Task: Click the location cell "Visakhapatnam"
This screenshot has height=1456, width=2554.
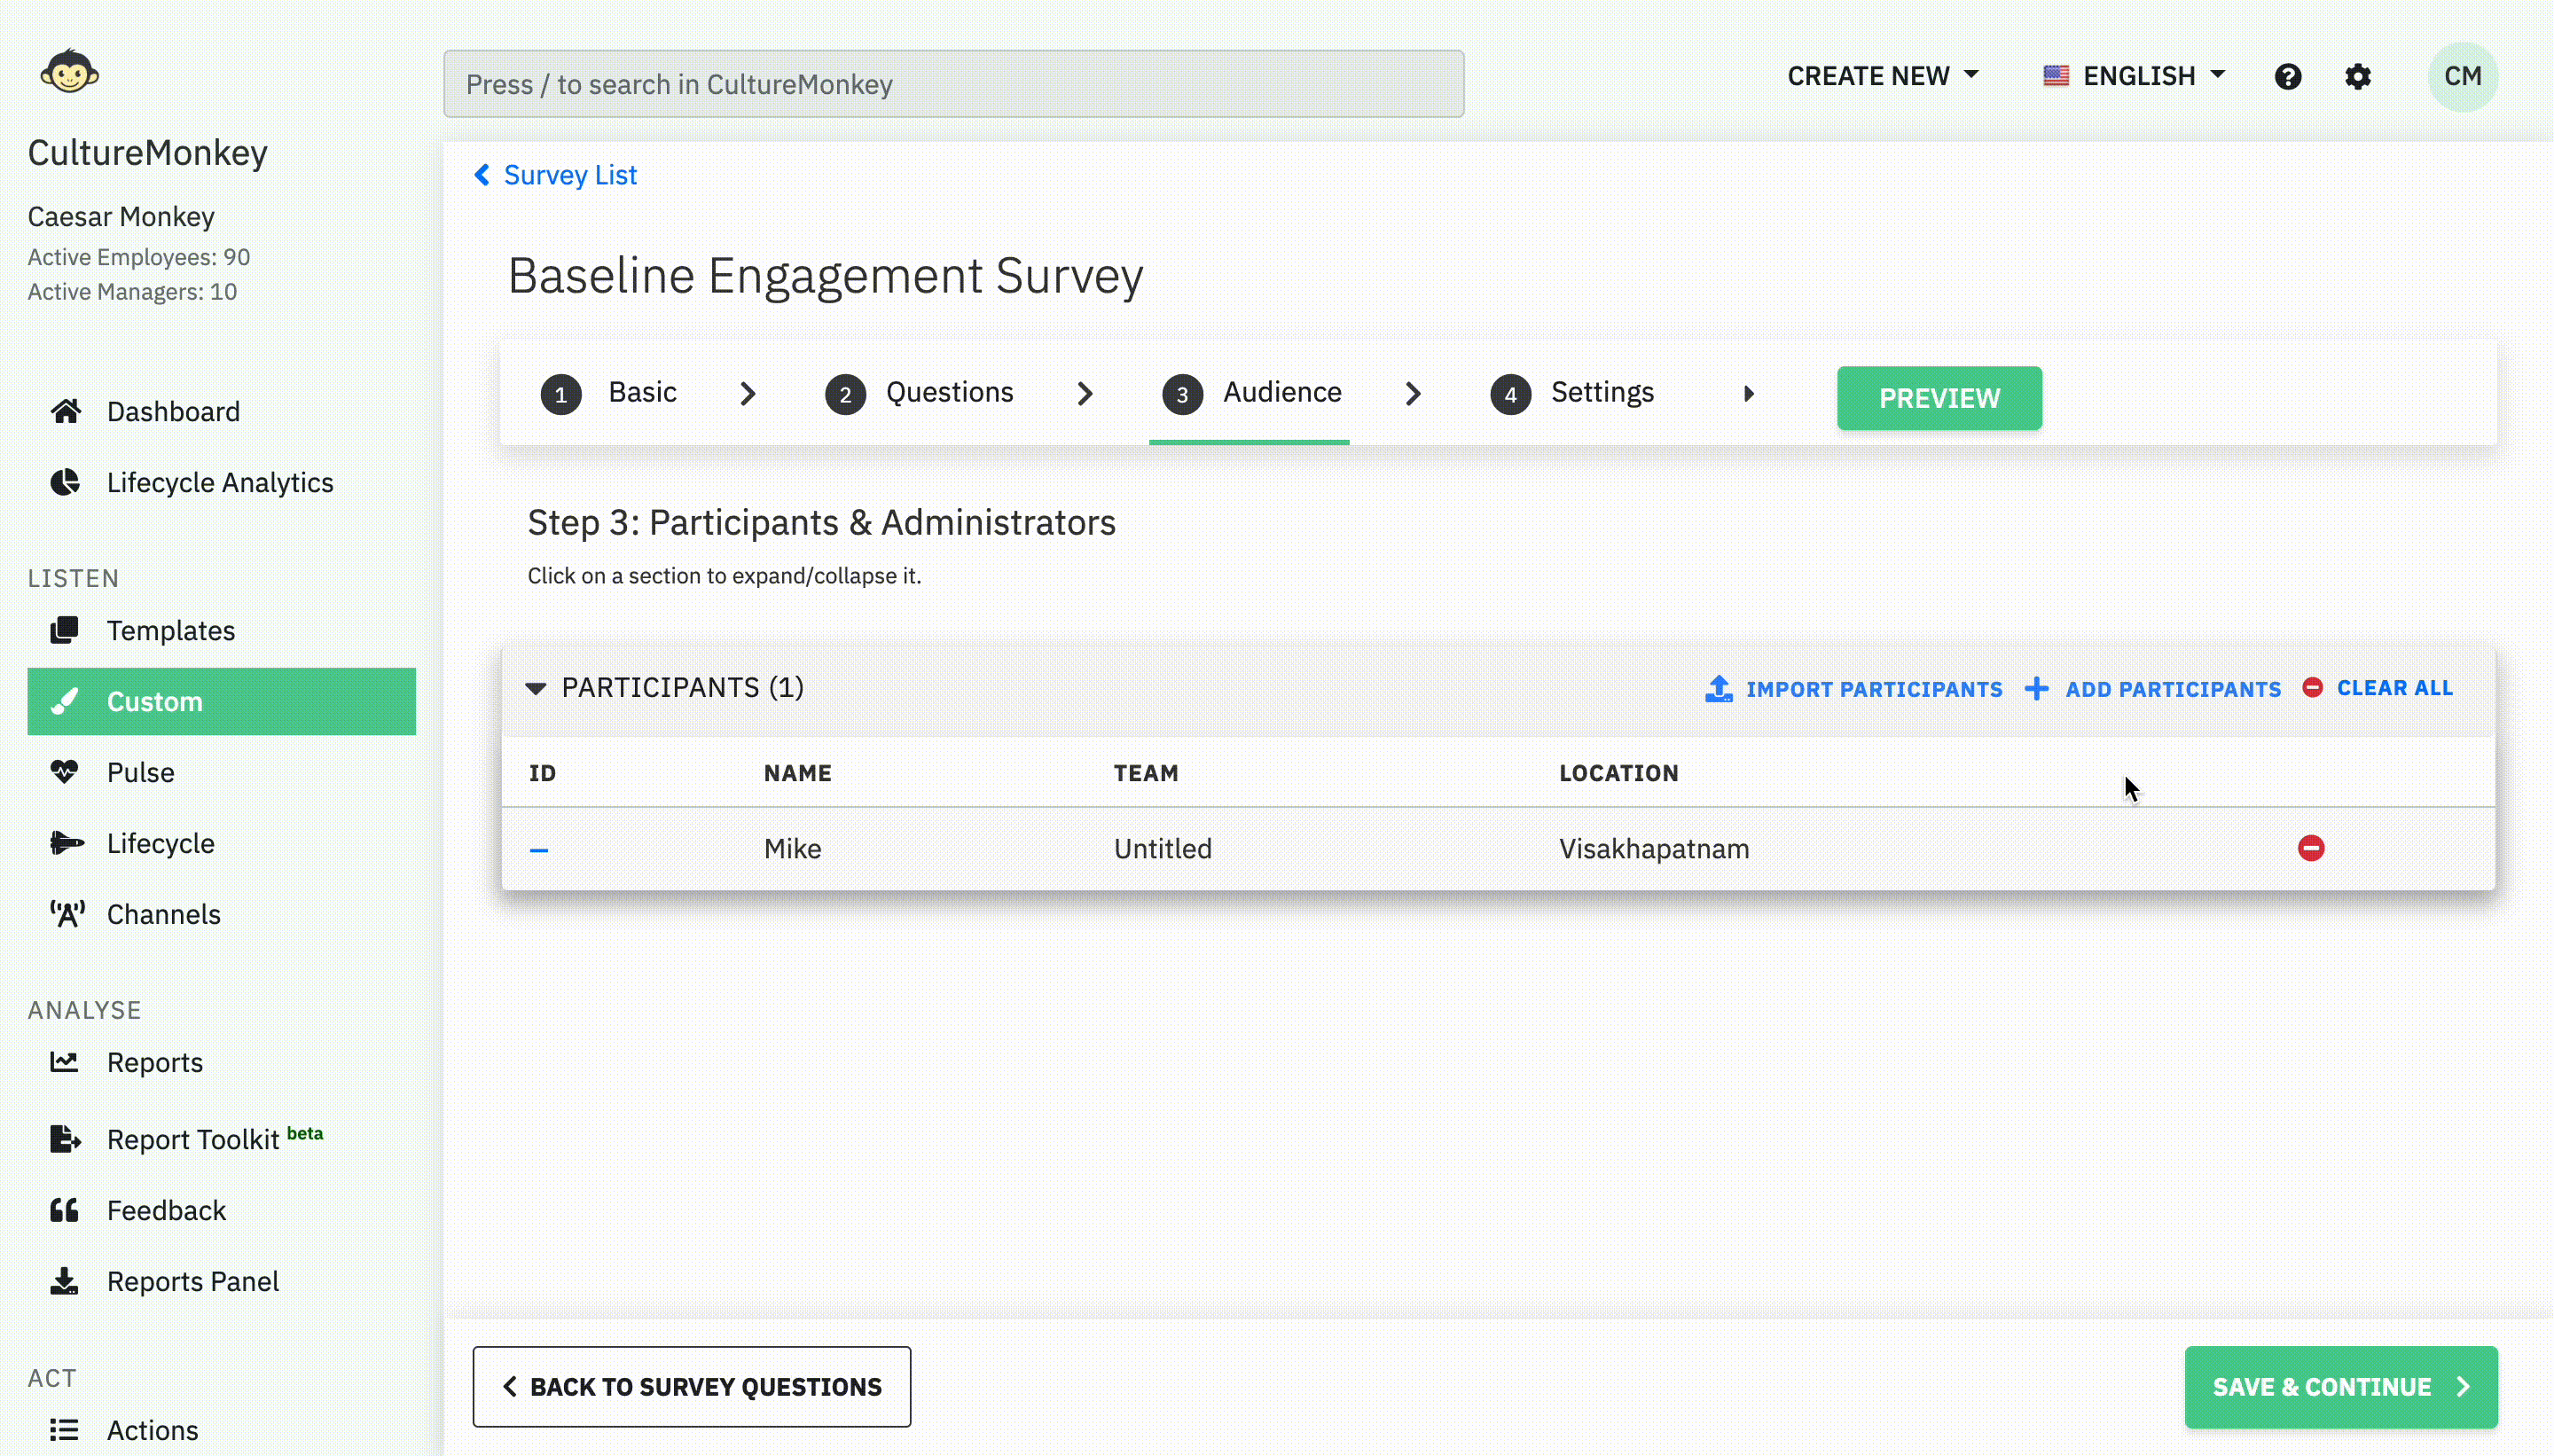Action: click(x=1654, y=848)
